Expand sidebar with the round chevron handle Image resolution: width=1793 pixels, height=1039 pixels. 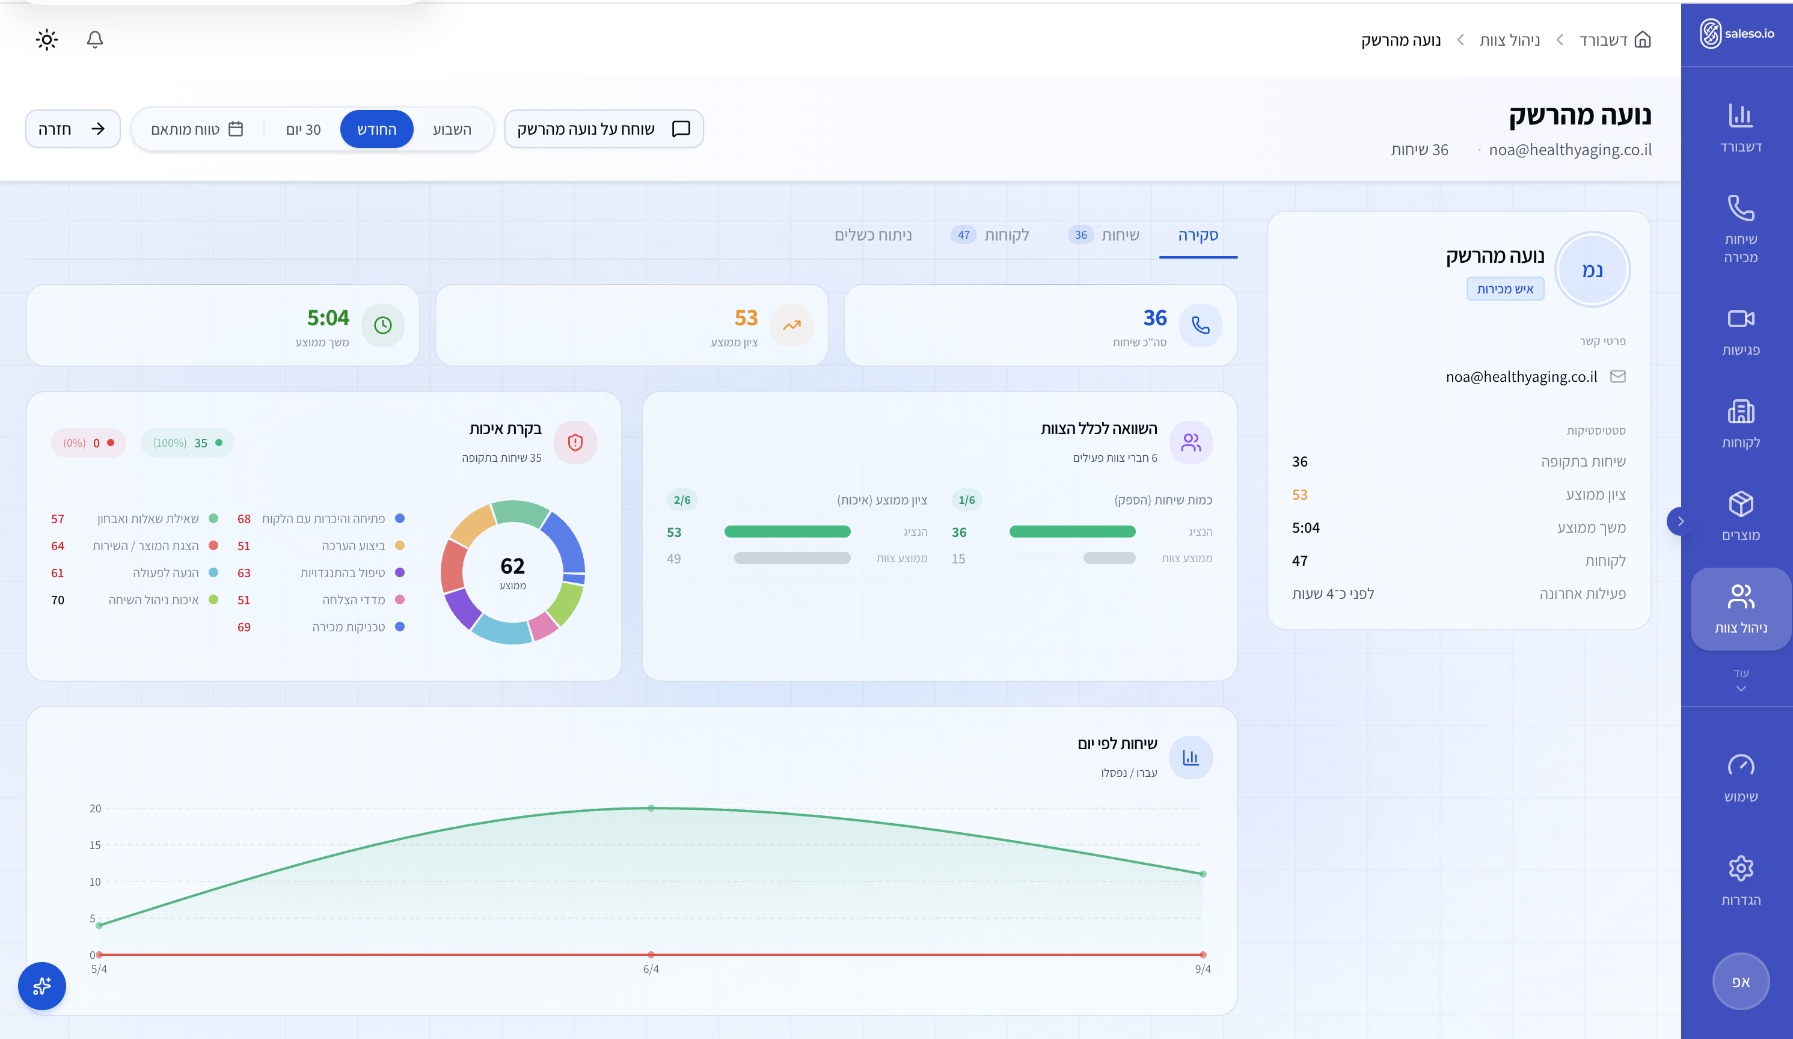click(1680, 521)
